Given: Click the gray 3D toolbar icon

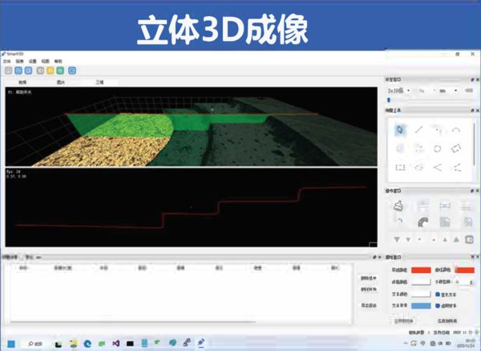Looking at the screenshot, I should point(40,71).
